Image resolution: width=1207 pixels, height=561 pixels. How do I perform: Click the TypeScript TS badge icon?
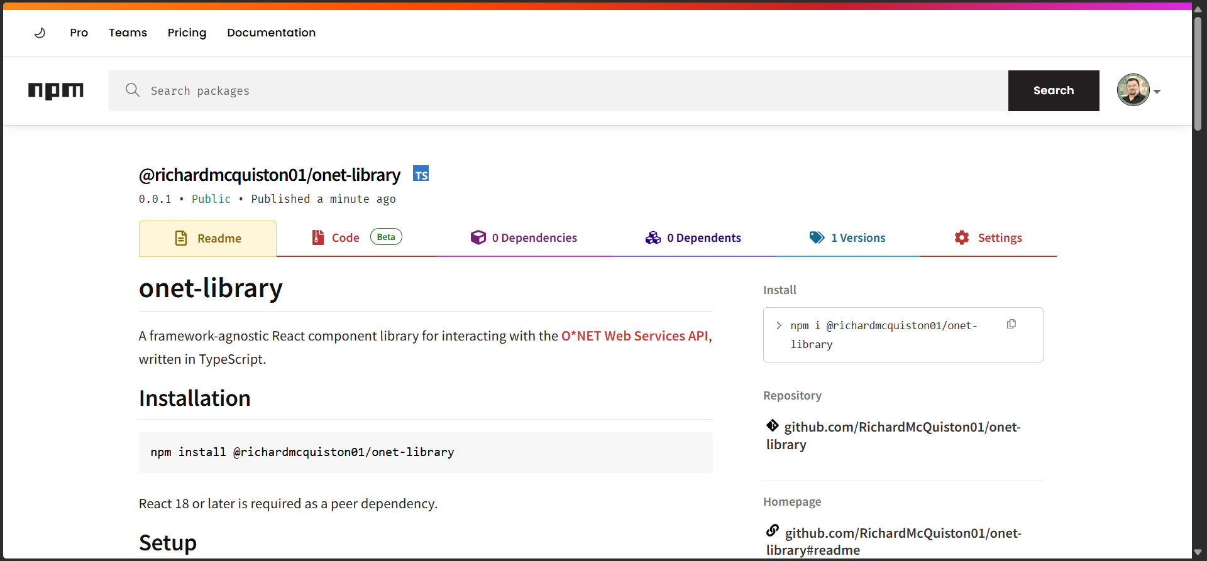point(421,174)
